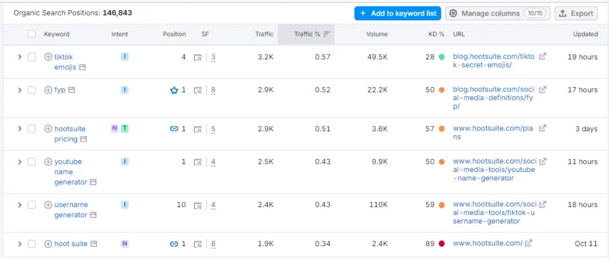Click the sort icon in Traffic % column header

[327, 34]
